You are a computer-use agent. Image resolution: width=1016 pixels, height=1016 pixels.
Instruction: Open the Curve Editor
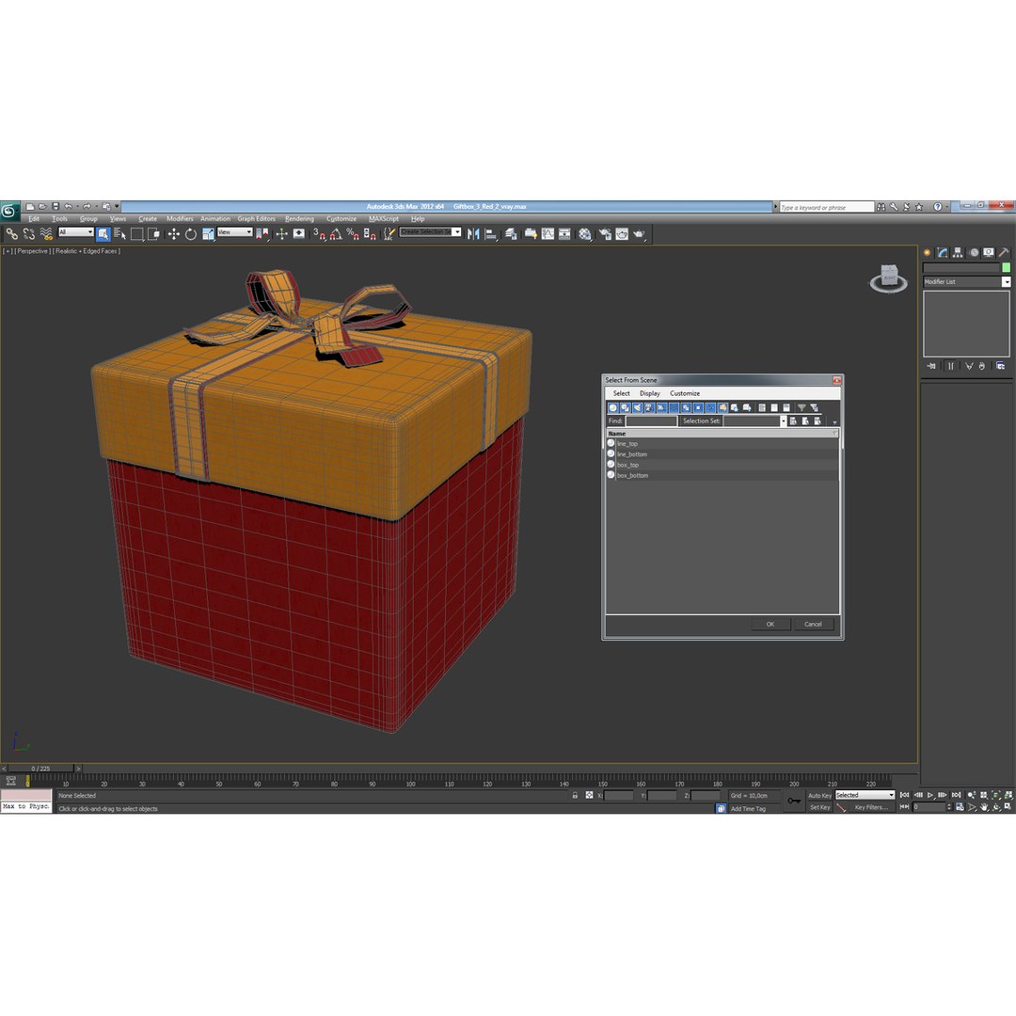tap(548, 234)
